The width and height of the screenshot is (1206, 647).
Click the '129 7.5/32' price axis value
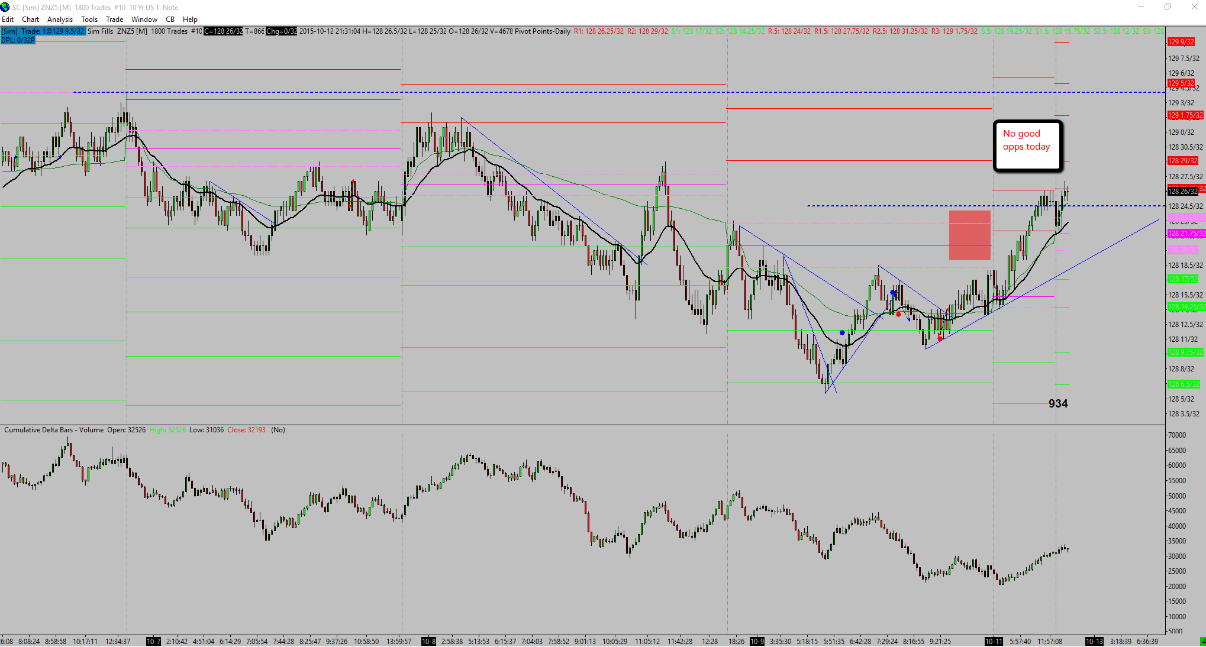(x=1184, y=59)
